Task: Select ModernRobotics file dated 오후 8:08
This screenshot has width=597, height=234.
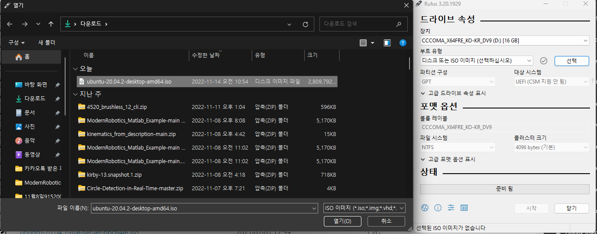Action: pyautogui.click(x=207, y=120)
